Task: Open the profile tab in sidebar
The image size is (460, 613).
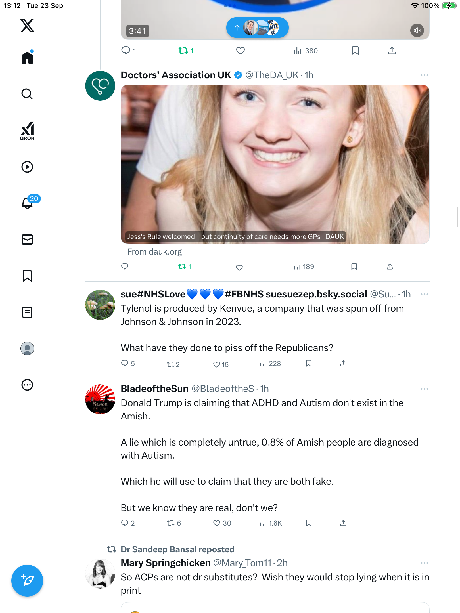Action: pos(27,349)
